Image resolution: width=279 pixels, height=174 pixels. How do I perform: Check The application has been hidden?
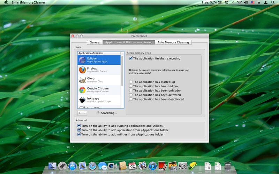pos(131,86)
